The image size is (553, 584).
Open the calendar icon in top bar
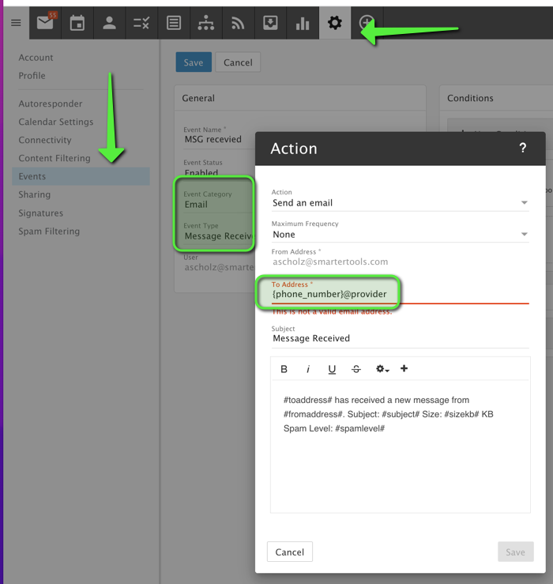point(77,23)
